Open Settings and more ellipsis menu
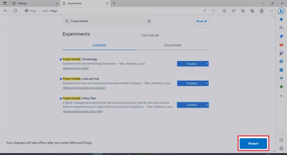 coord(271,11)
